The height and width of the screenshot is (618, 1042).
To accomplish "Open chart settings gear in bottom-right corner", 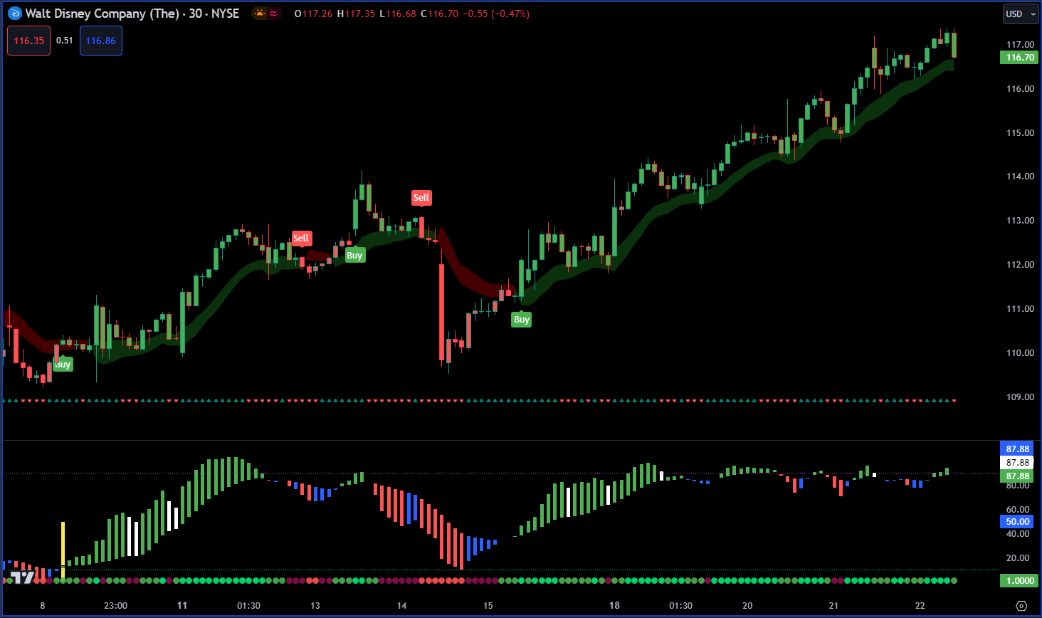I will (1021, 606).
